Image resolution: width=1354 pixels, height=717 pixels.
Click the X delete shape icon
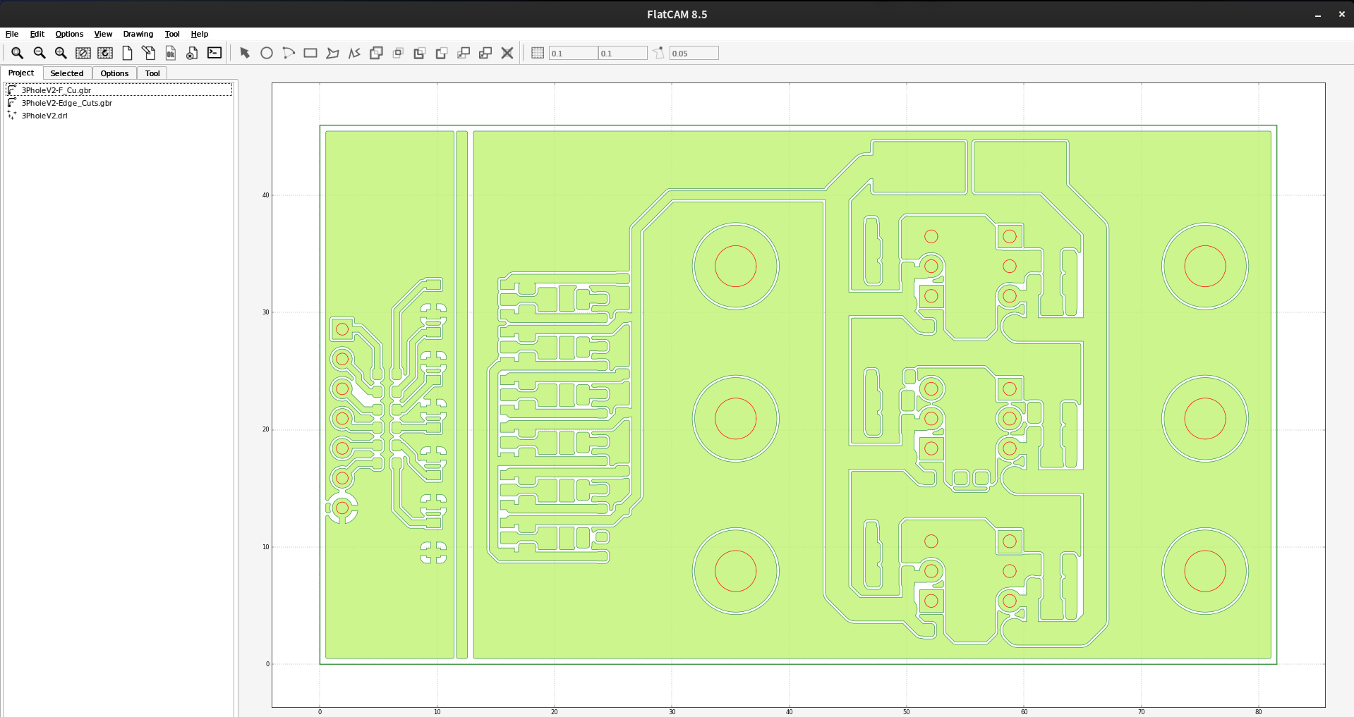[x=507, y=53]
